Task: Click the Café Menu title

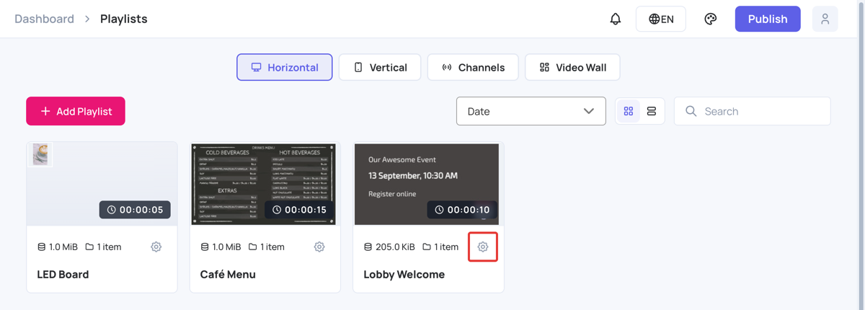Action: [x=228, y=275]
